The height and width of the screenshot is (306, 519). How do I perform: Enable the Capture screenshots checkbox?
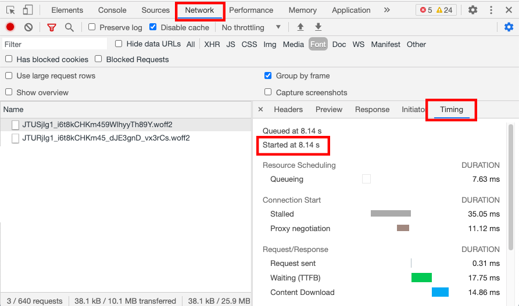click(268, 92)
